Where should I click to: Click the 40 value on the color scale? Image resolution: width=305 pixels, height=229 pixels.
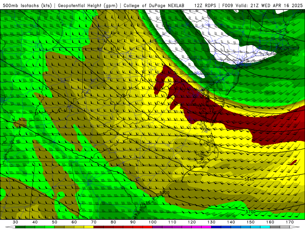35,222
